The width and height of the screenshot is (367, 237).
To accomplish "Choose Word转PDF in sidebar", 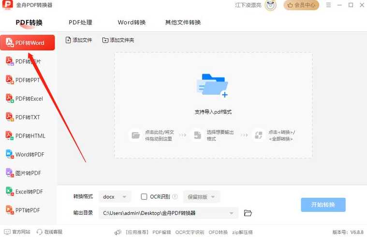I will click(x=25, y=154).
